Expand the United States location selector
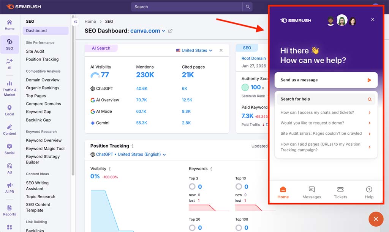 tap(194, 50)
